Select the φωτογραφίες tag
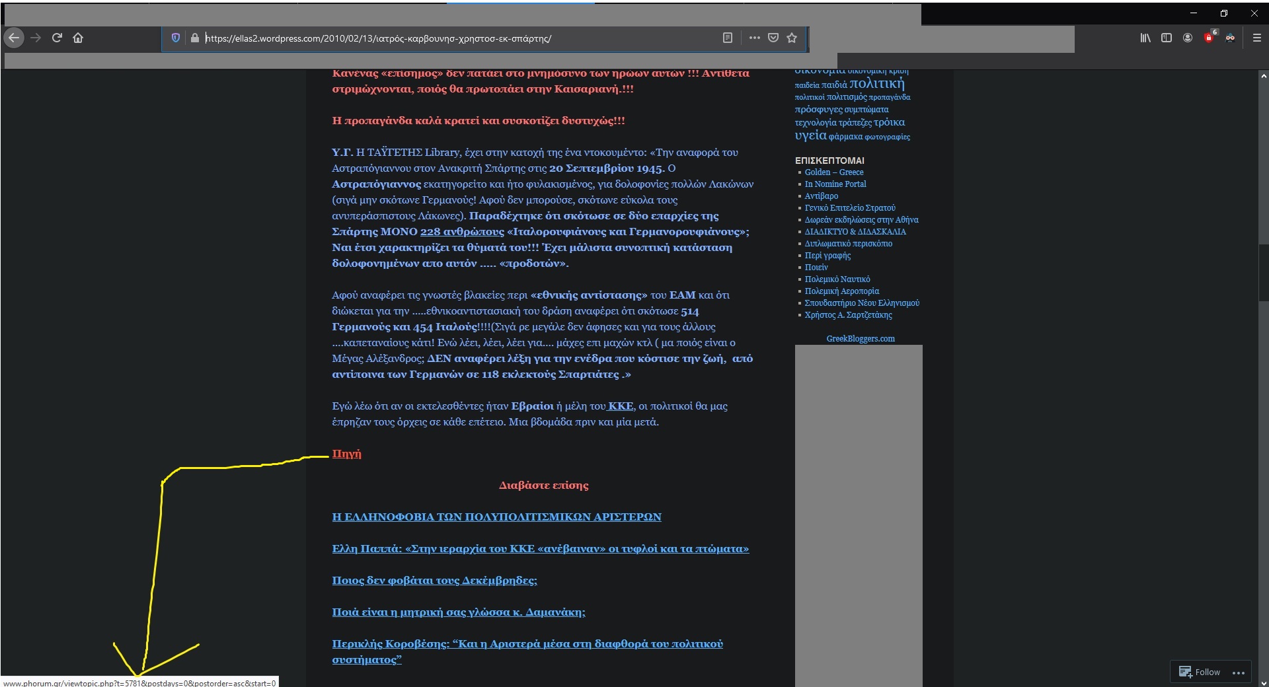 [x=887, y=137]
